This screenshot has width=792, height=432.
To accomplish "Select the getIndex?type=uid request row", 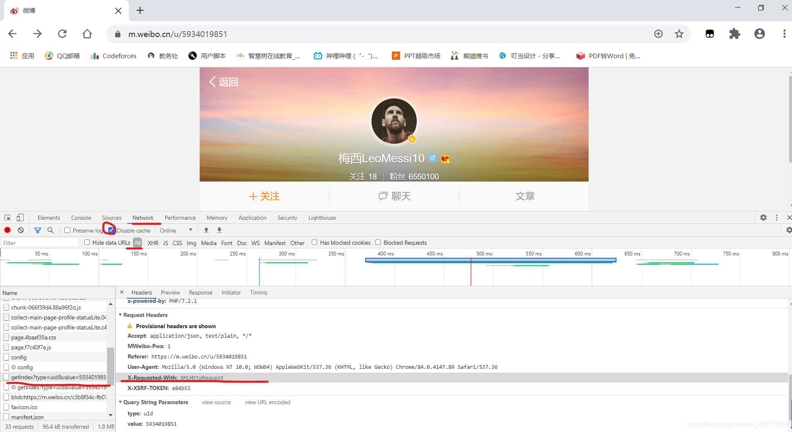I will point(55,377).
